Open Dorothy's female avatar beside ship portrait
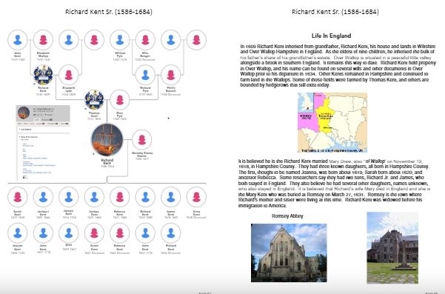The height and width of the screenshot is (294, 445). (142, 140)
